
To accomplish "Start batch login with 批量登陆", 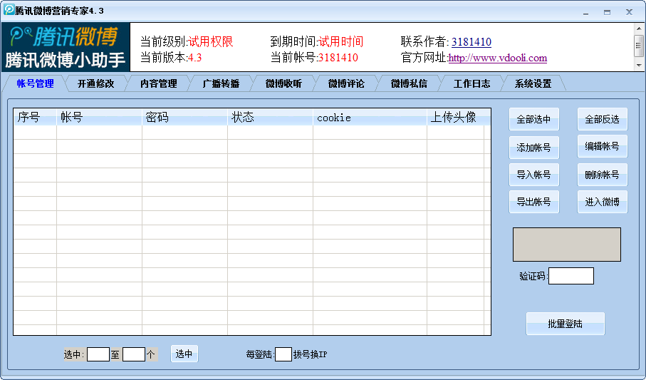I will point(566,324).
